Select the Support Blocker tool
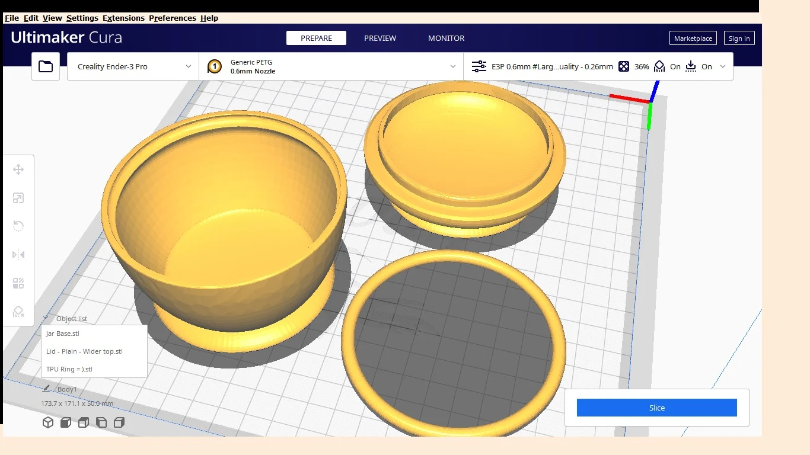Screen dimensions: 810x455 (x=18, y=312)
